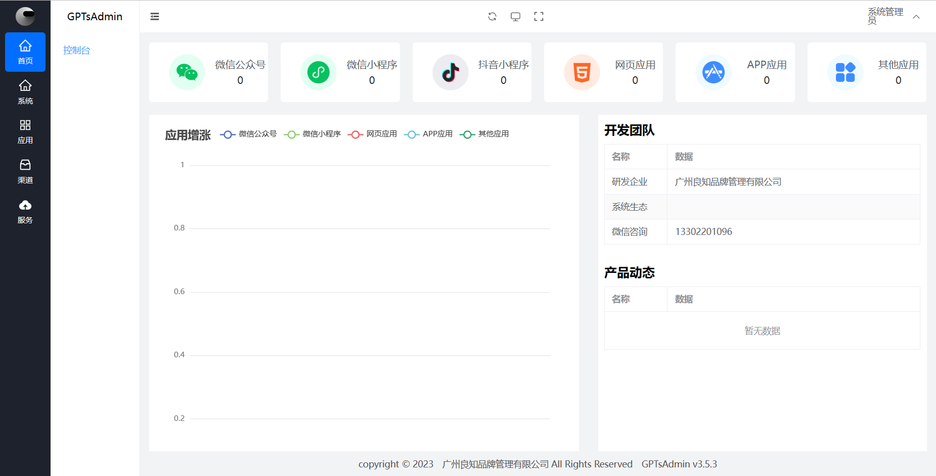Click the 应用增涨 chart title
The image size is (936, 476).
[x=188, y=135]
